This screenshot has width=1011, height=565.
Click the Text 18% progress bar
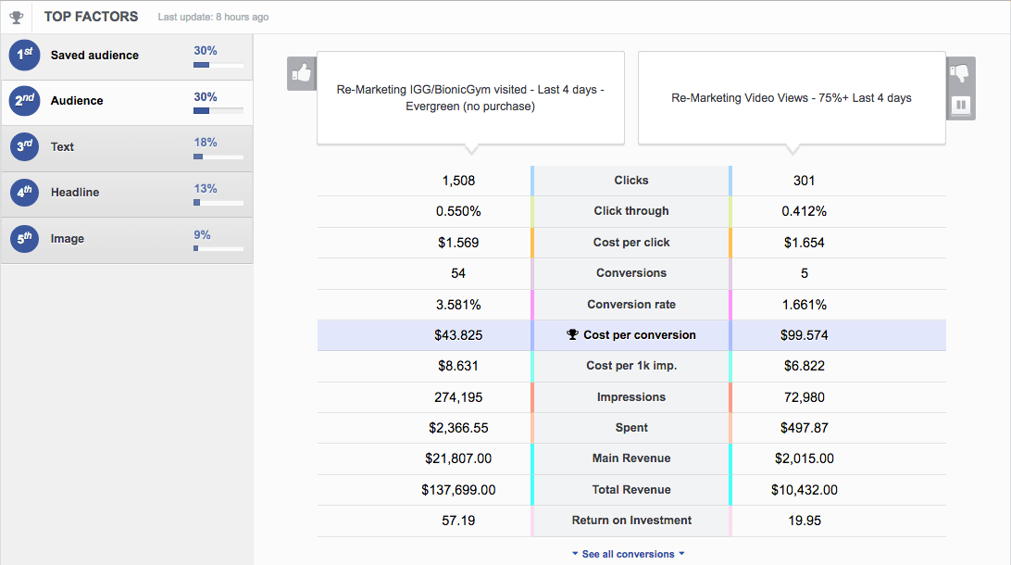tap(218, 157)
